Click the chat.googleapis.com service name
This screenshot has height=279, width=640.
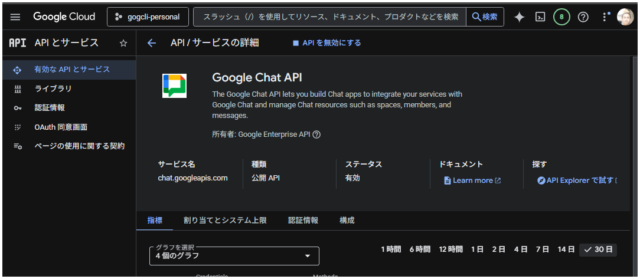[192, 178]
